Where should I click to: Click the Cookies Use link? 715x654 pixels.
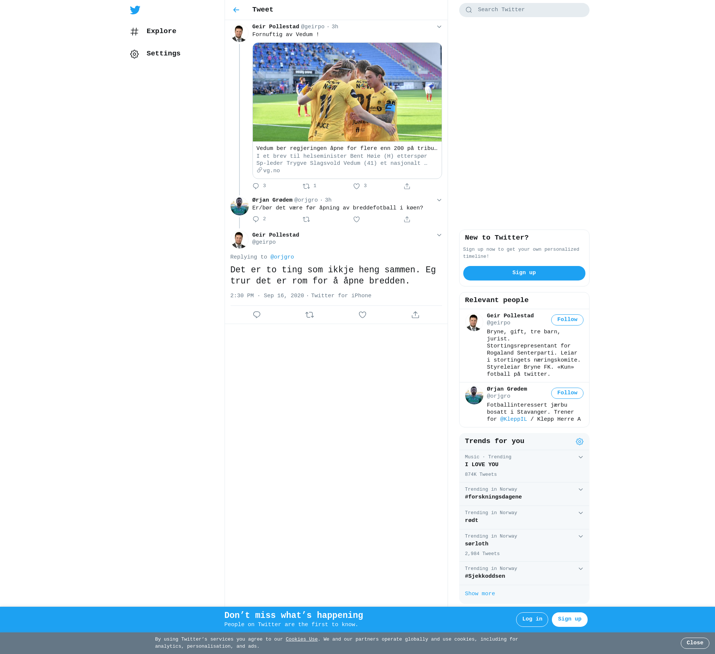tap(301, 639)
